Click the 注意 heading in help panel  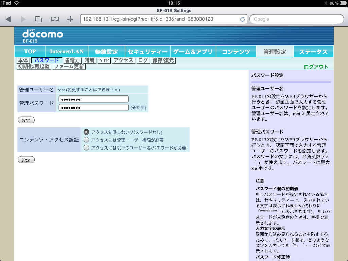(260, 181)
